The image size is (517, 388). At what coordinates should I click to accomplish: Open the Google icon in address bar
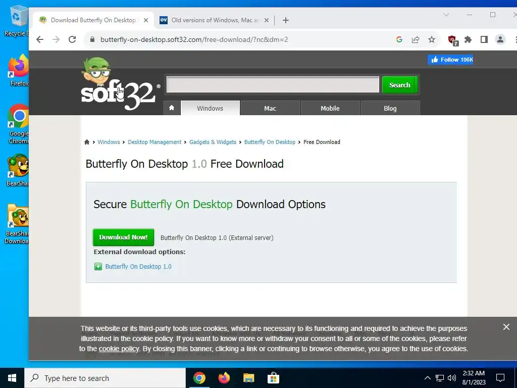399,39
